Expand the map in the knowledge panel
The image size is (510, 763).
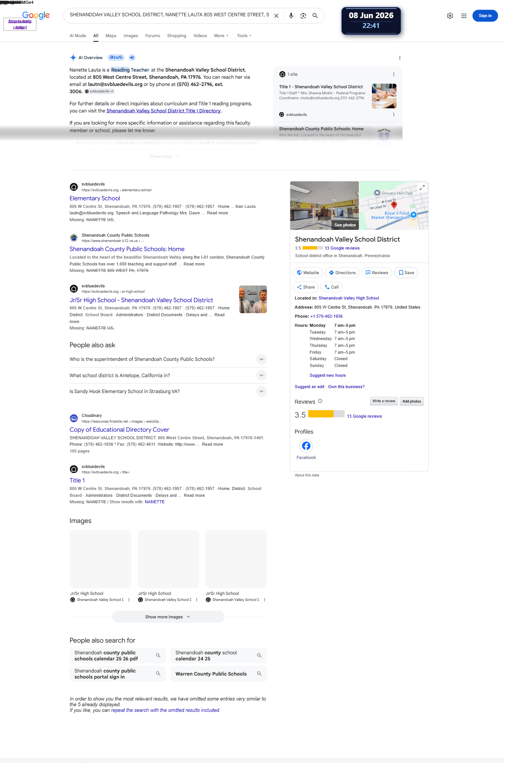422,187
